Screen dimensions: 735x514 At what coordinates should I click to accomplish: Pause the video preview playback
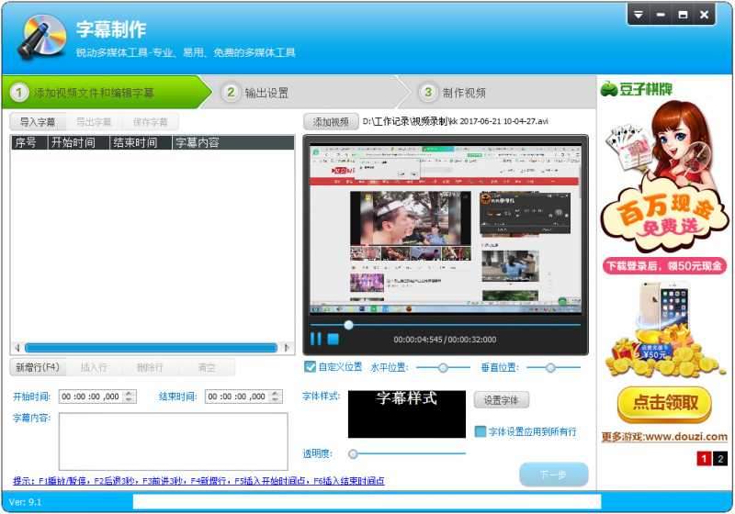pyautogui.click(x=316, y=339)
